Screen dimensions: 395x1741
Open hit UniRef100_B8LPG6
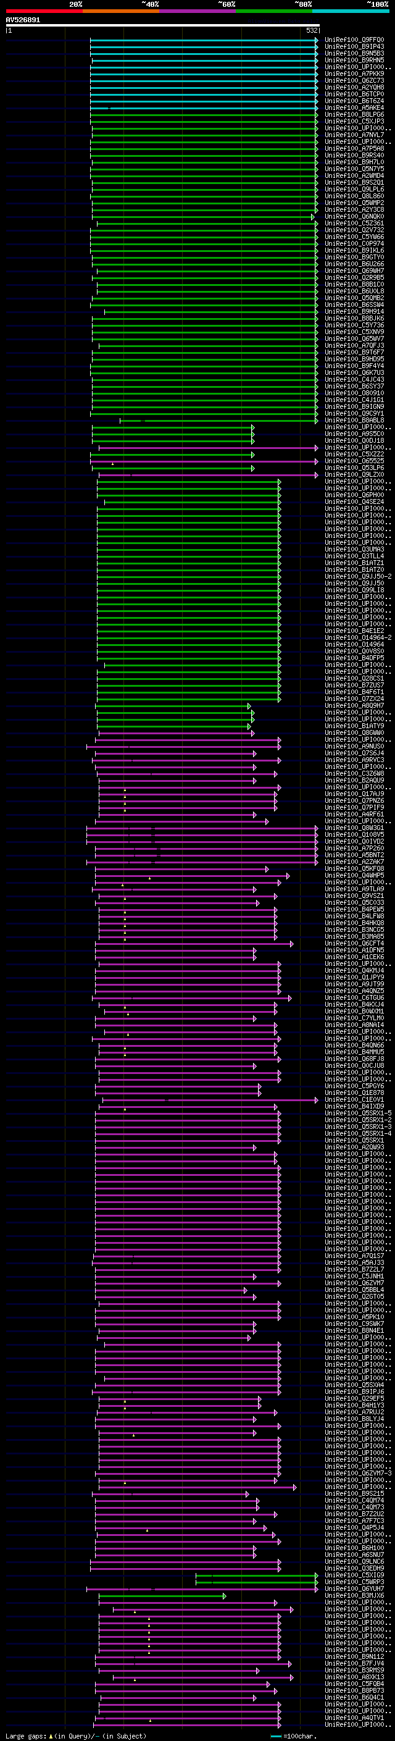coord(354,115)
